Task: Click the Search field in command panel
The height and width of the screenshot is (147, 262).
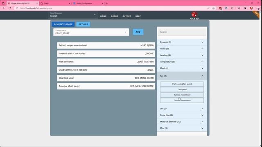Action: click(x=182, y=32)
